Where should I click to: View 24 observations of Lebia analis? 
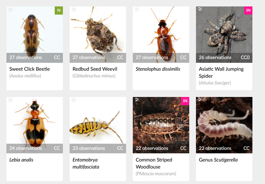(x=25, y=148)
